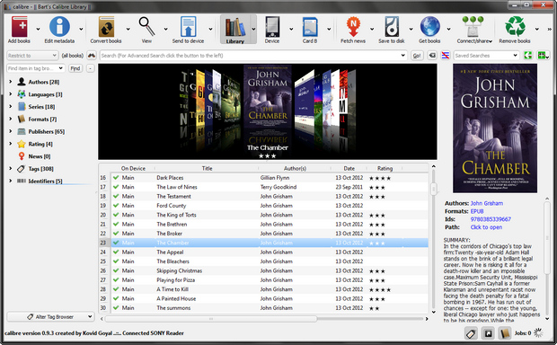Select Identifiers [5] tree item
The width and height of the screenshot is (557, 345).
45,181
